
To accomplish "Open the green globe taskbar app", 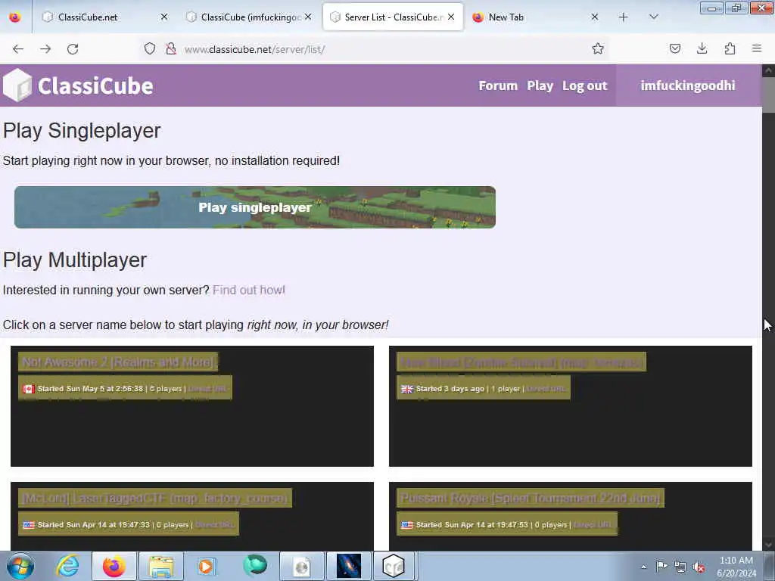I will point(255,565).
